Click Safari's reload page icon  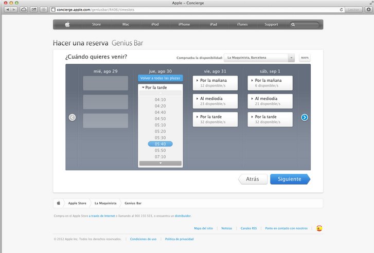click(342, 10)
